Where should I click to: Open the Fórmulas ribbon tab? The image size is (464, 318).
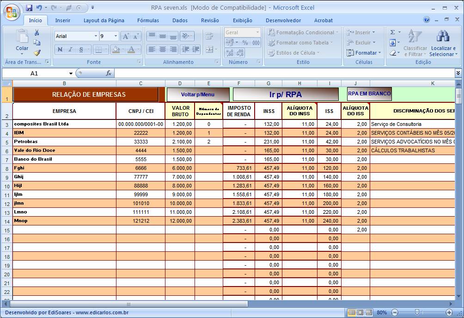pos(148,20)
